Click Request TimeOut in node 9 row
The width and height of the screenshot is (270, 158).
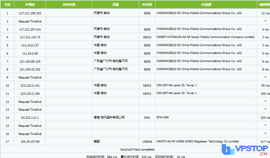tap(30, 78)
